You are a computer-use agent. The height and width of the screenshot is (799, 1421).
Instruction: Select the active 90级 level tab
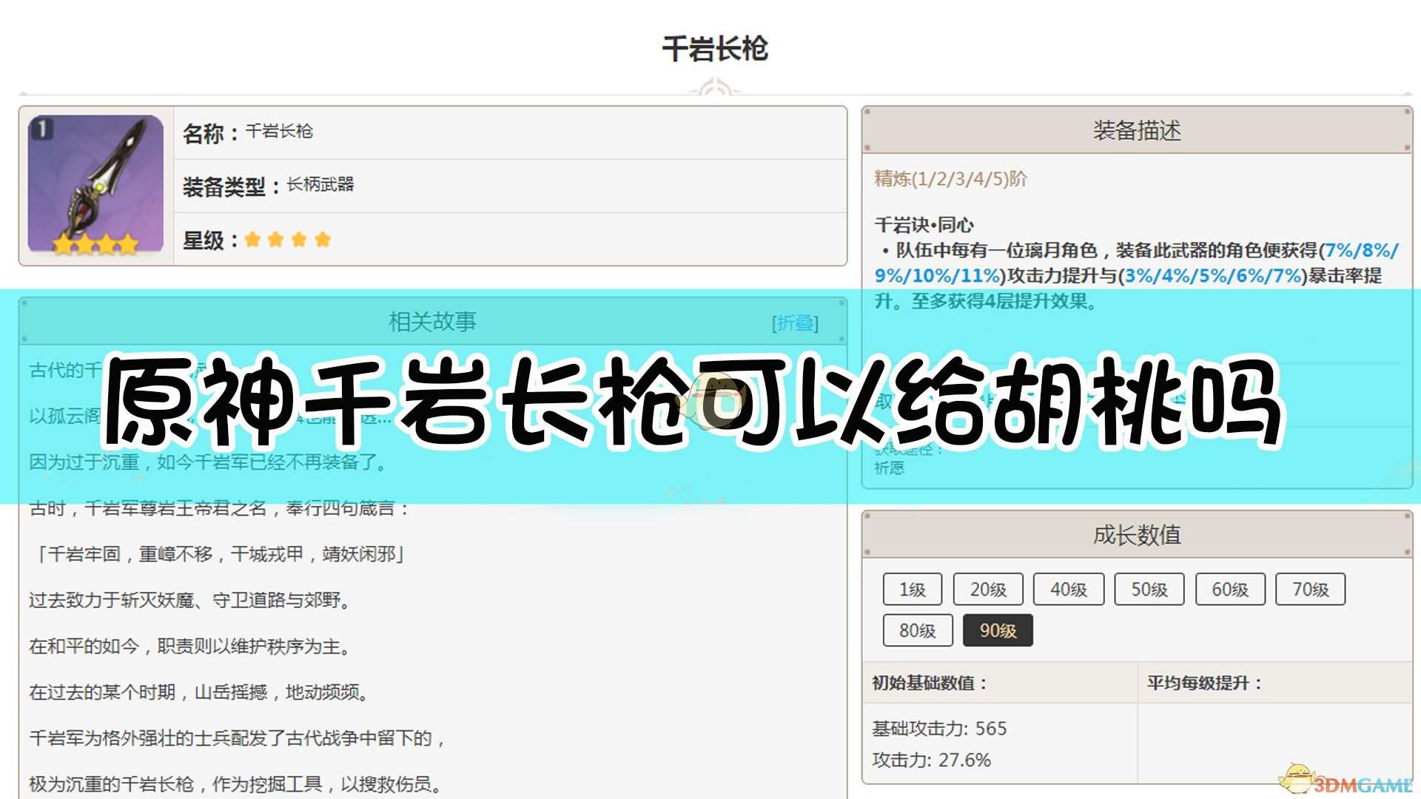coord(998,630)
